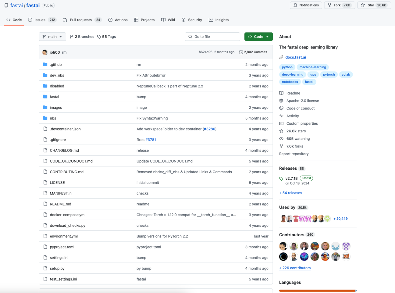The image size is (395, 293).
Task: Click the Notifications button
Action: point(306,5)
